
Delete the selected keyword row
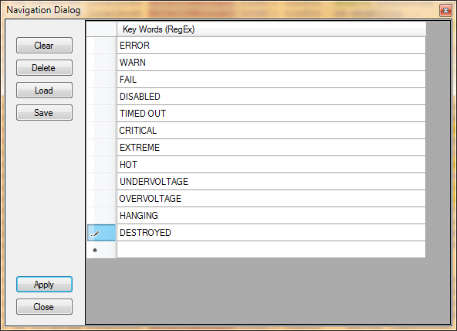coord(44,68)
